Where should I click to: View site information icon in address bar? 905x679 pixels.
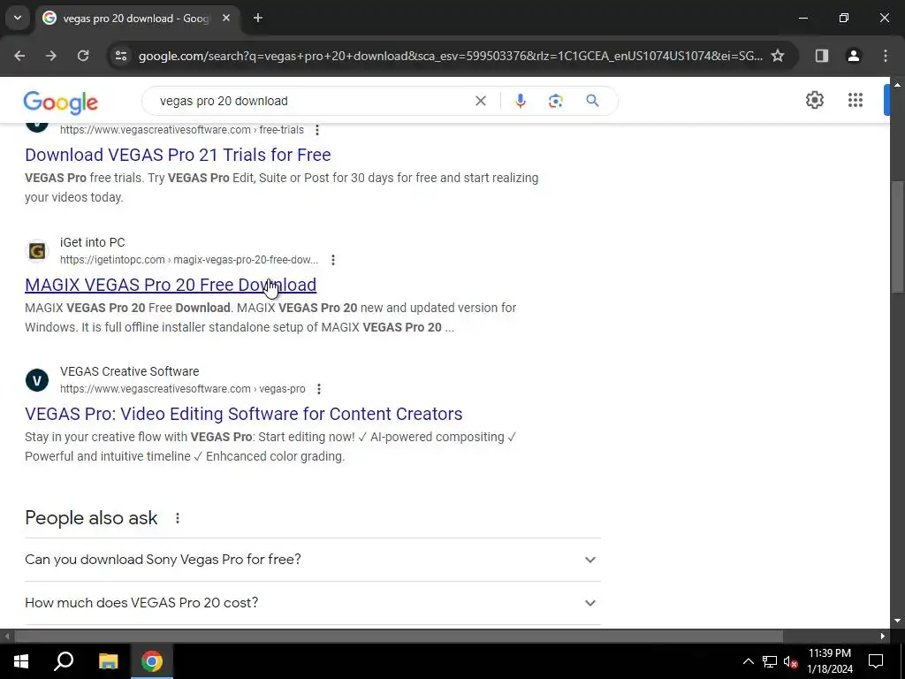(121, 56)
